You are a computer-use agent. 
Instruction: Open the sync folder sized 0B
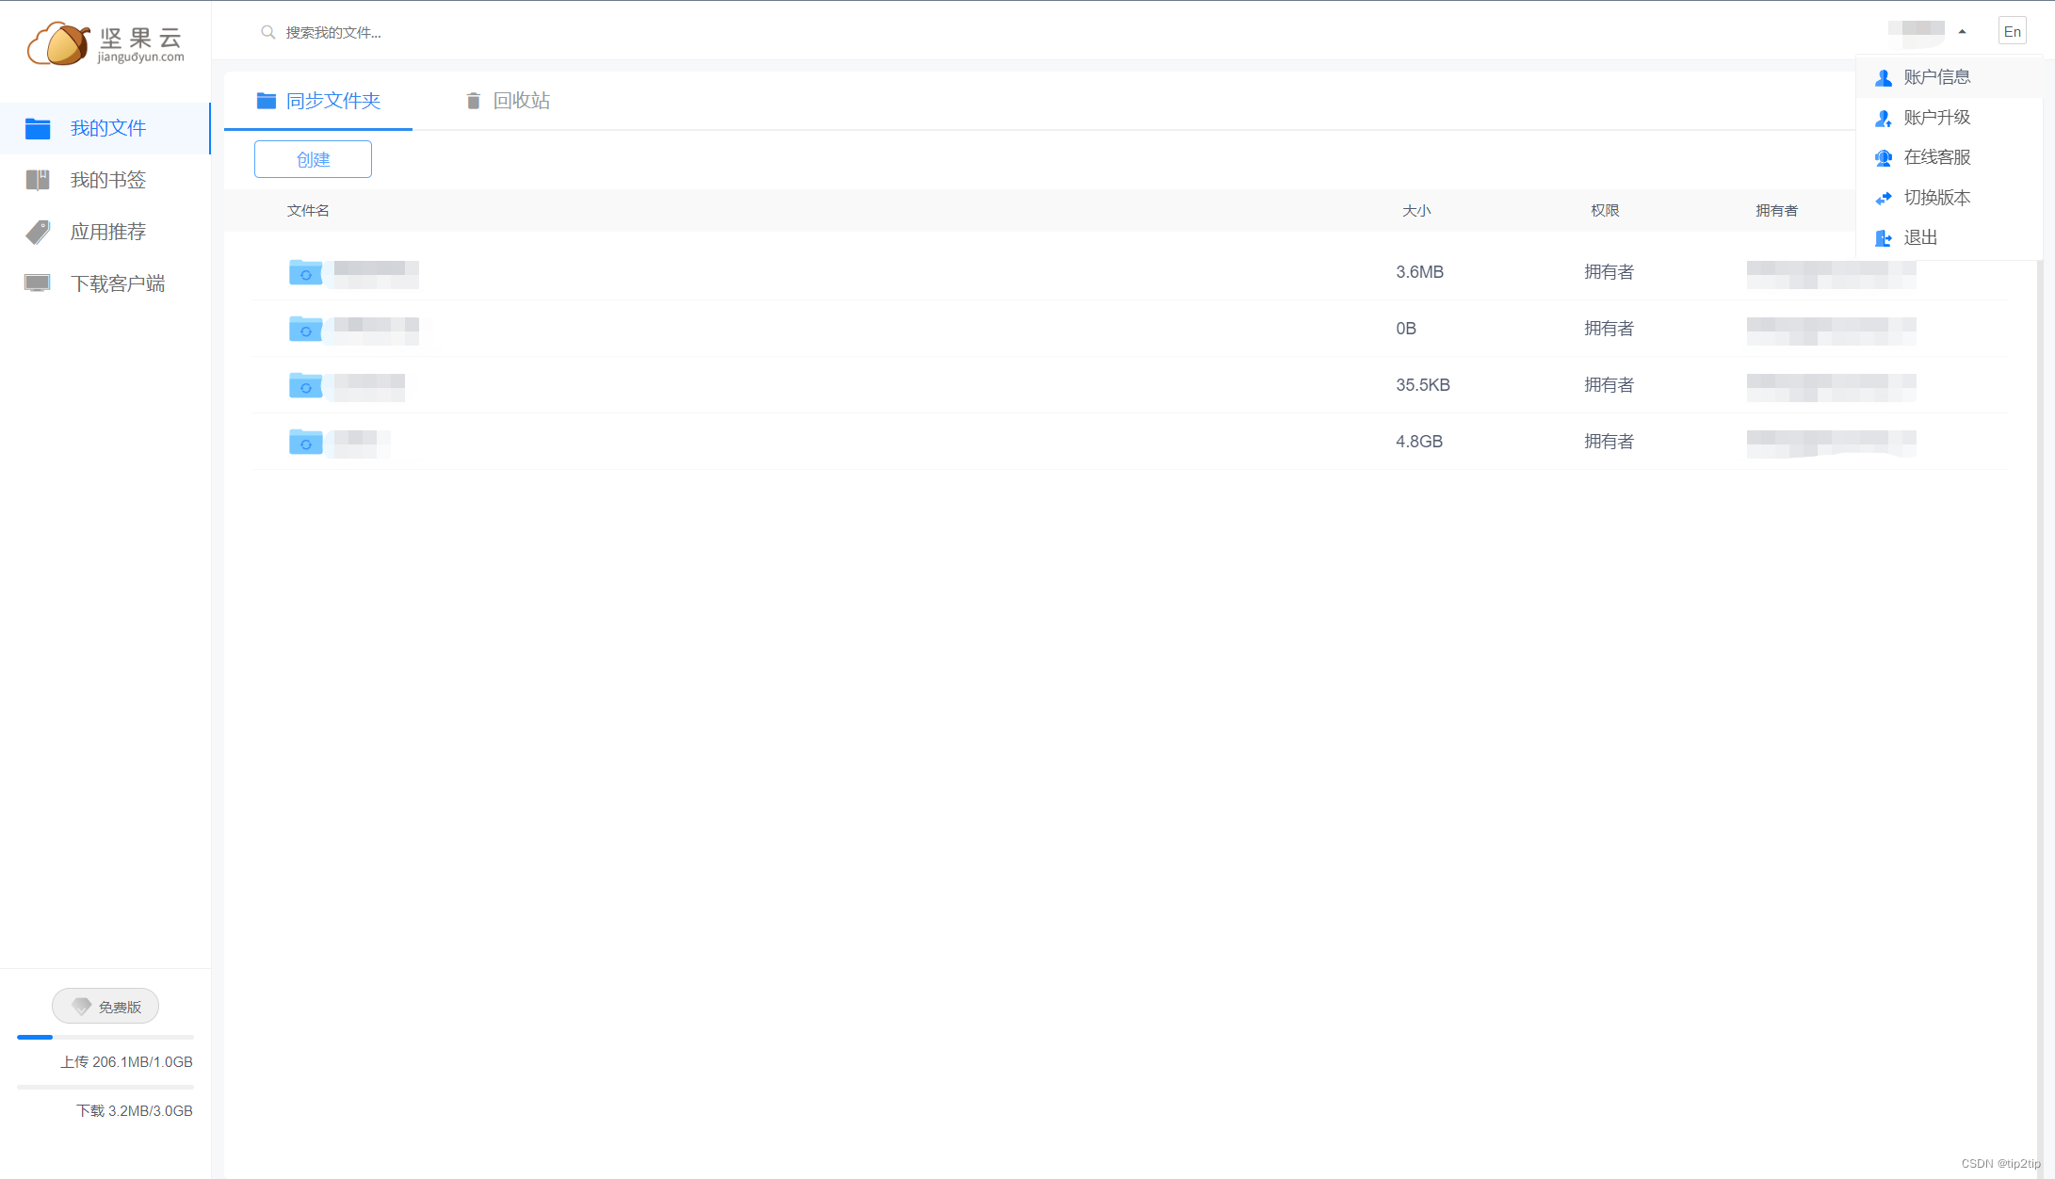[305, 329]
